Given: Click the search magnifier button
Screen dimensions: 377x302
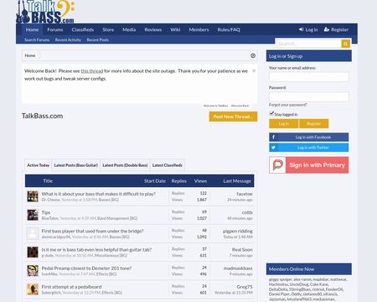Looking at the screenshot, I should coord(345,44).
